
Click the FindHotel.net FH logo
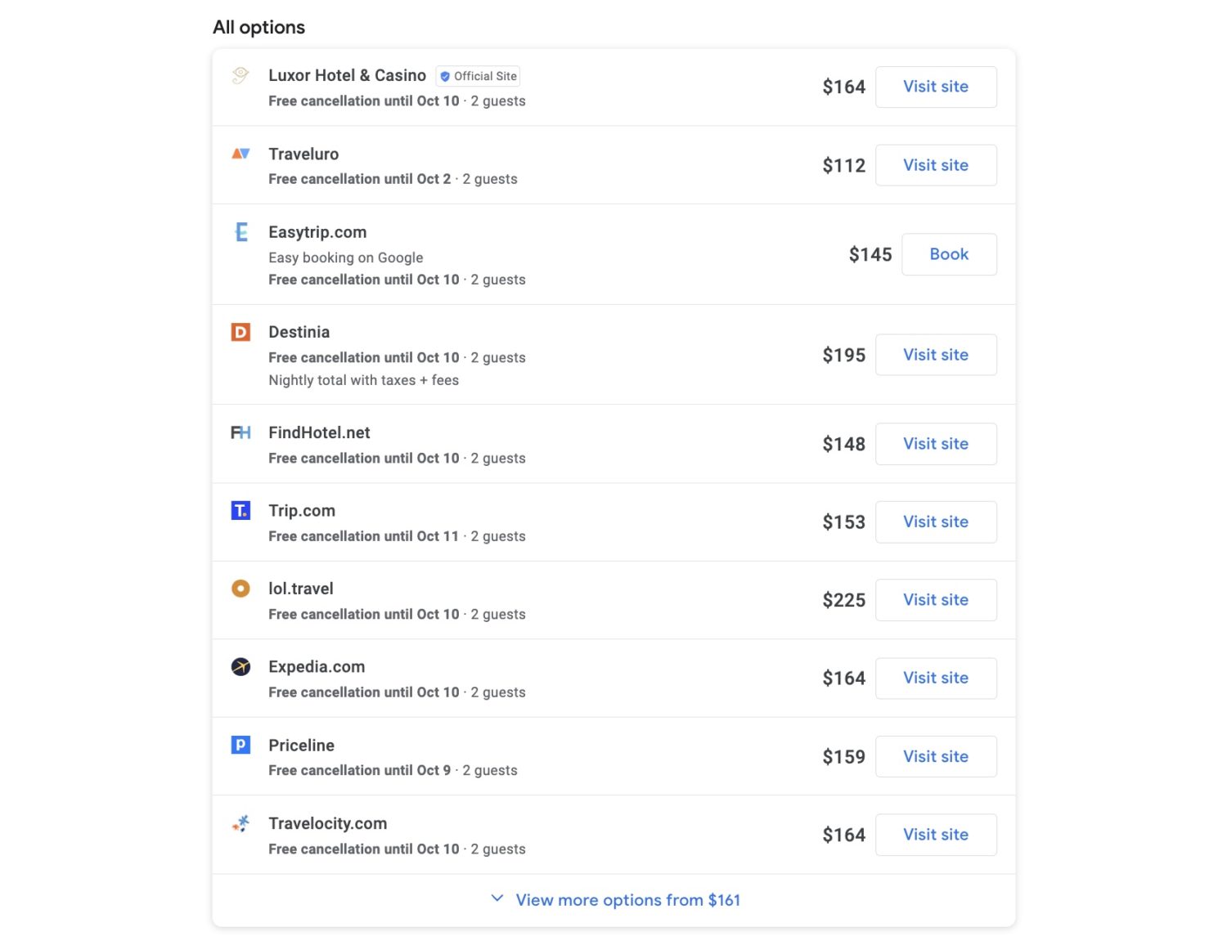pyautogui.click(x=240, y=432)
